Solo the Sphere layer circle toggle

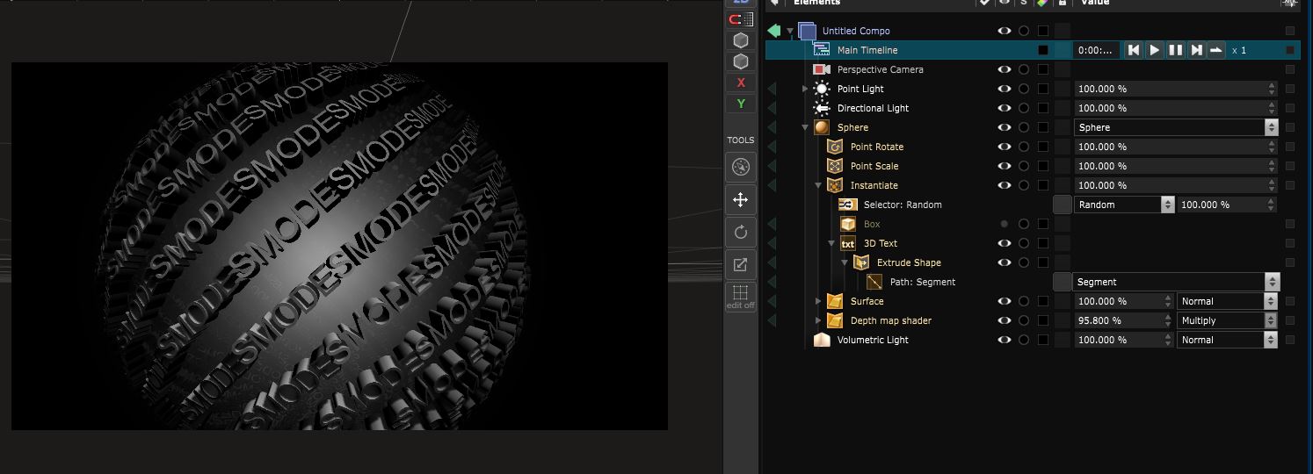(x=1024, y=127)
